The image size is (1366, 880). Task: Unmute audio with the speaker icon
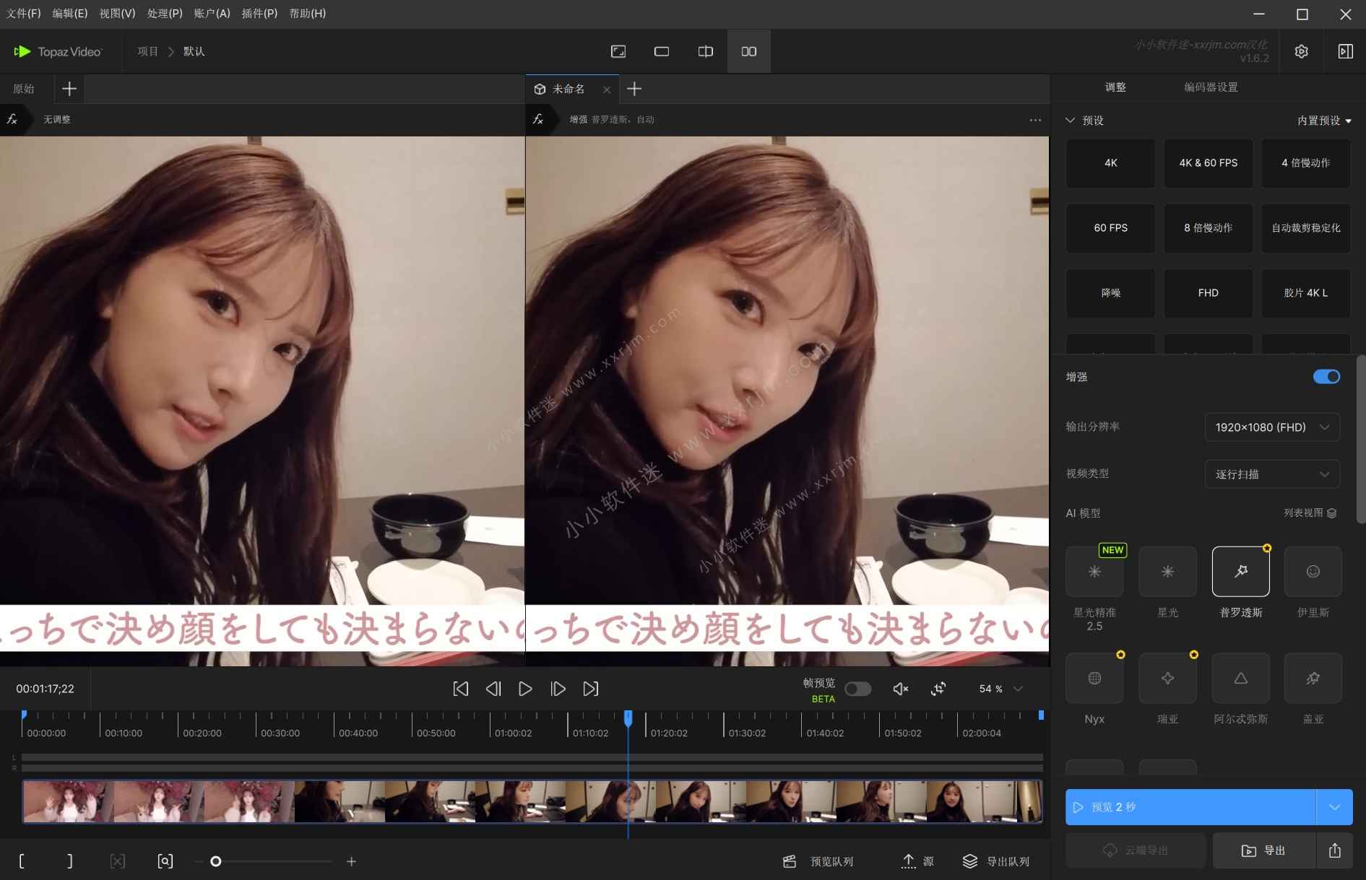(900, 689)
